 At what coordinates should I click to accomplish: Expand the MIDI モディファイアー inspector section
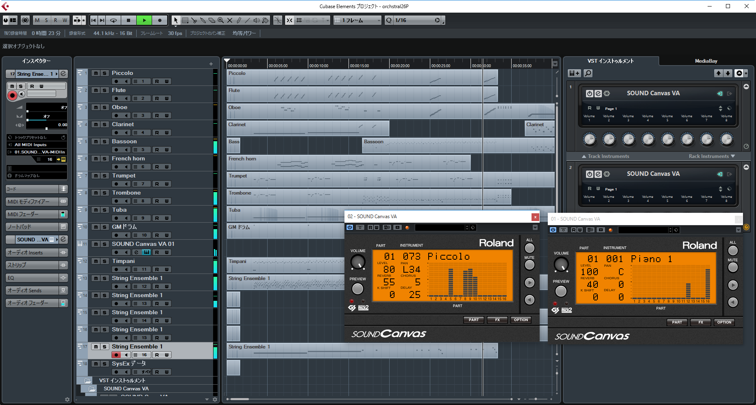[37, 201]
